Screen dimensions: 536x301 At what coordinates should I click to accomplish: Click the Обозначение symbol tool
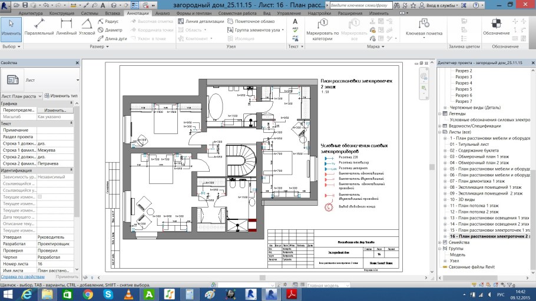tap(497, 27)
